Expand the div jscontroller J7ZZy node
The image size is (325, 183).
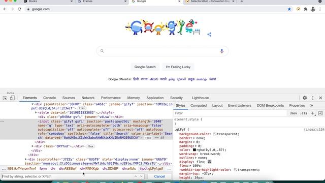click(x=26, y=159)
